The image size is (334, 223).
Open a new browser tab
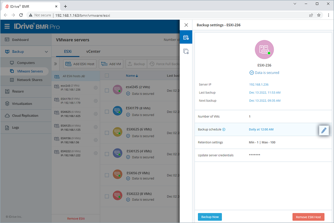click(x=65, y=6)
